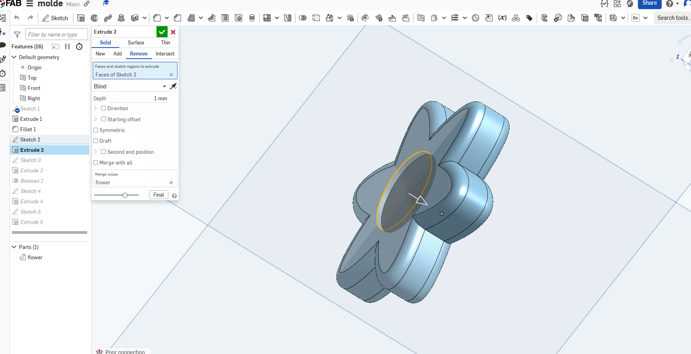This screenshot has width=691, height=354.
Task: Open the feature filter funnel icon
Action: [17, 34]
